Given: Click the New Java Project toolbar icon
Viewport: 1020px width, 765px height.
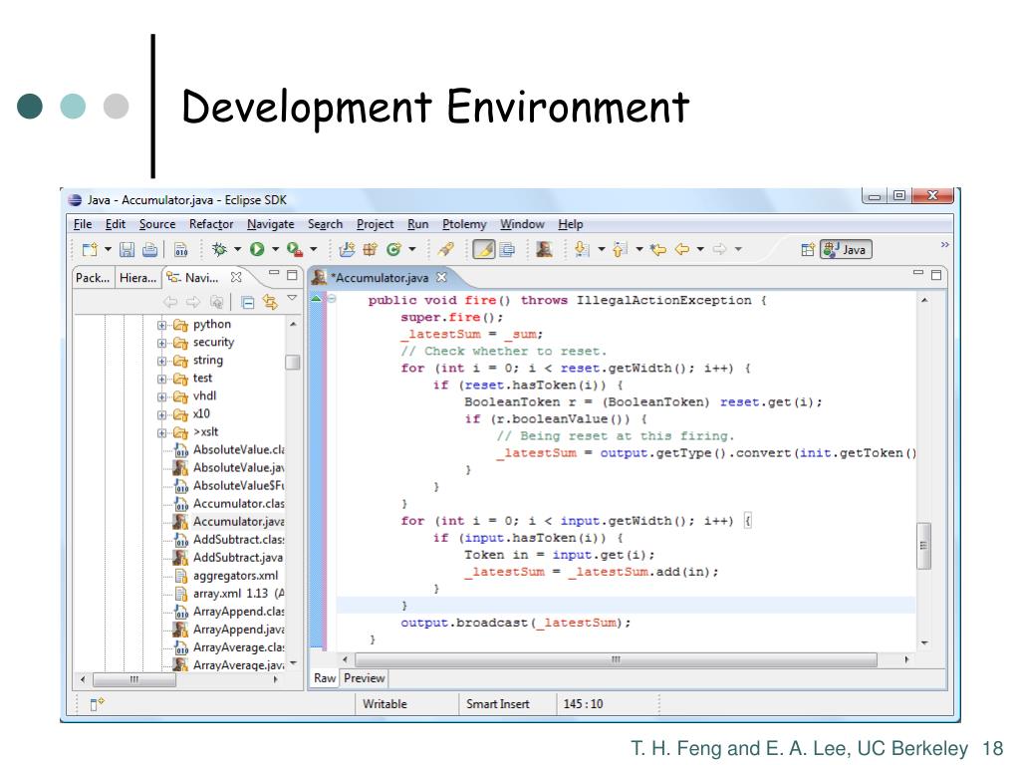Looking at the screenshot, I should click(348, 249).
